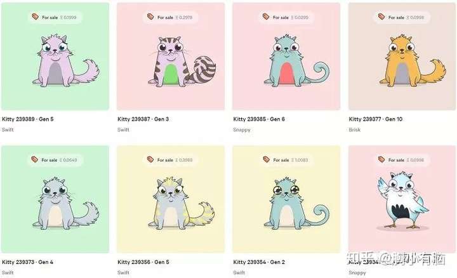Click the tag icon on Kitty 239356's card

tap(150, 159)
